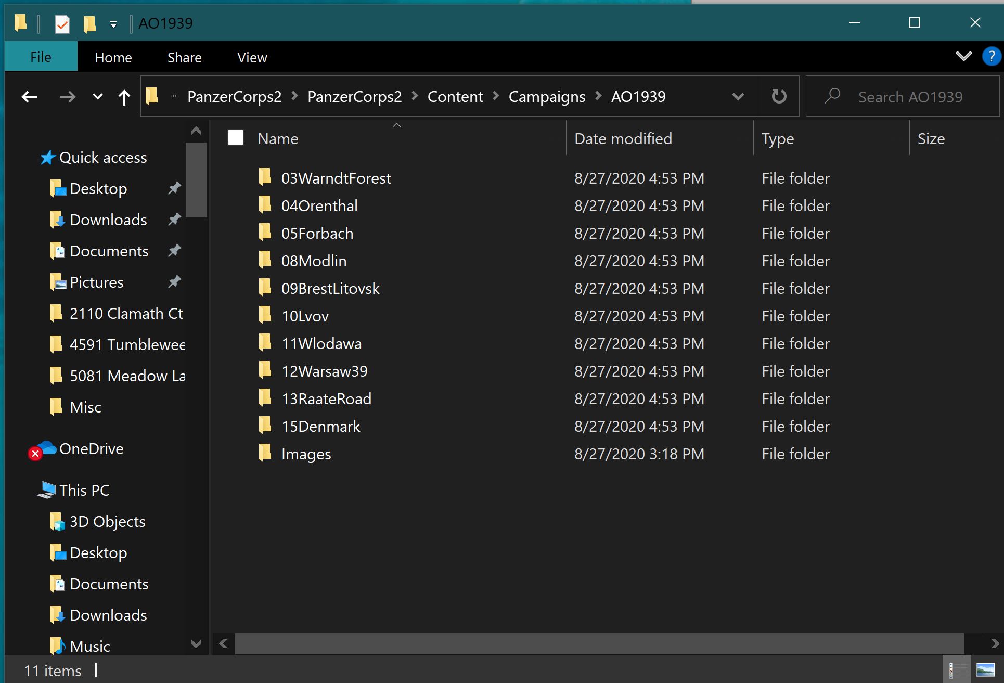Screen dimensions: 1004x683
Task: Open pinned Documents under Quick access
Action: pos(109,251)
